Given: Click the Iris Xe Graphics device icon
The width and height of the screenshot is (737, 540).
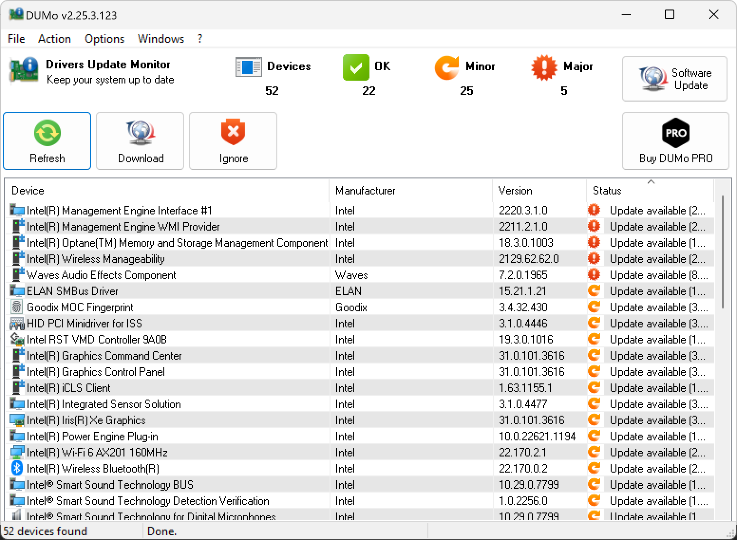Looking at the screenshot, I should click(x=17, y=420).
